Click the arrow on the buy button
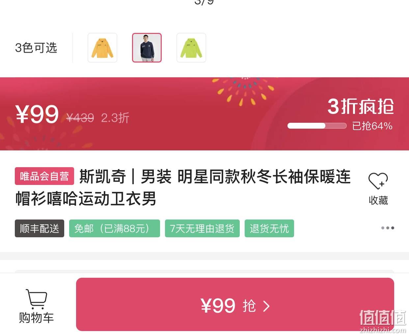409x336 pixels. 266,306
